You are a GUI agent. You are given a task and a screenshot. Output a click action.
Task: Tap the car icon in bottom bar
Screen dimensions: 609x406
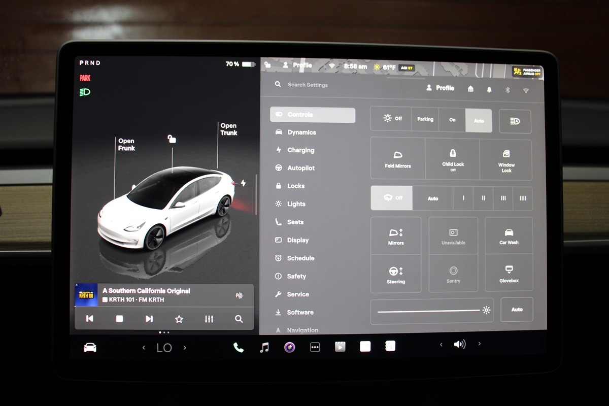point(90,347)
